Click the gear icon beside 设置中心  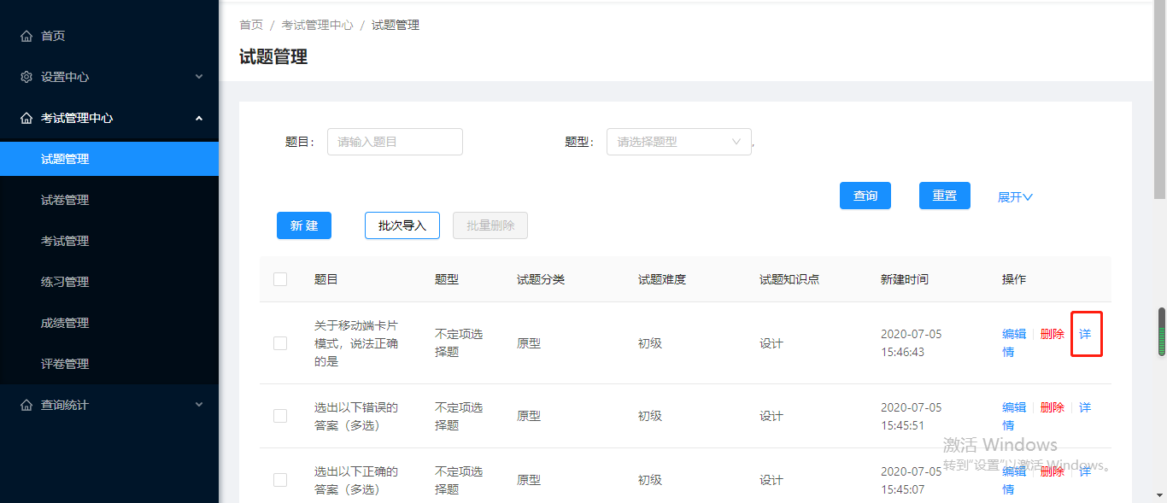pos(26,77)
